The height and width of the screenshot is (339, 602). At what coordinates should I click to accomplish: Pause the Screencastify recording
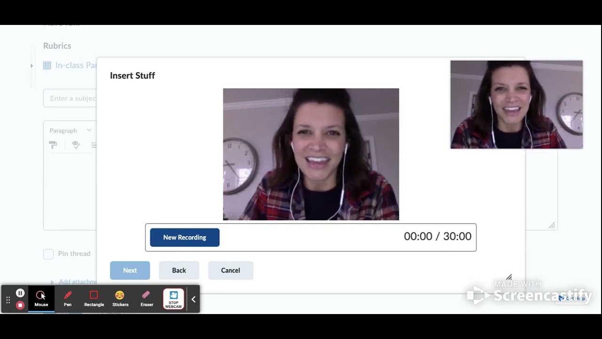coord(20,293)
